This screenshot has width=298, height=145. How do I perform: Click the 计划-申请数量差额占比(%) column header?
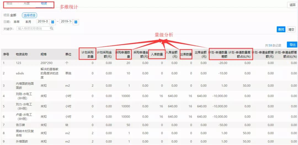239,54
